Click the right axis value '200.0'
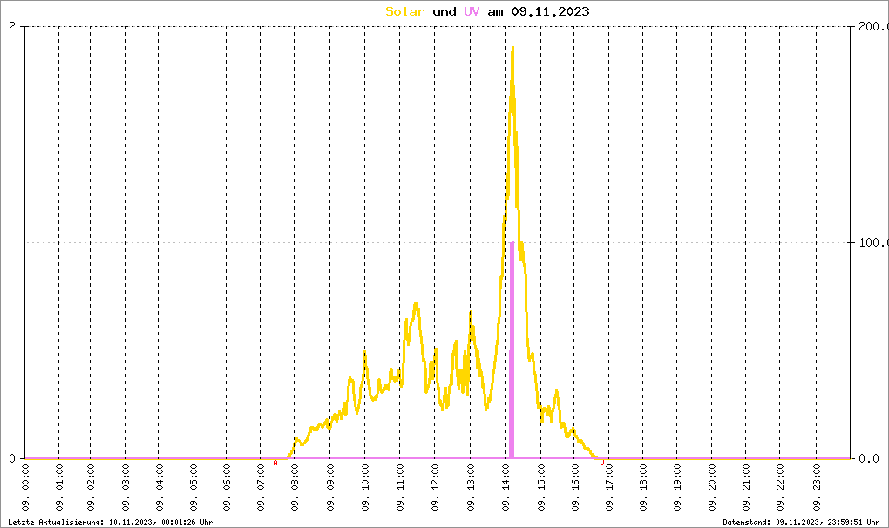This screenshot has width=889, height=528. pos(873,27)
